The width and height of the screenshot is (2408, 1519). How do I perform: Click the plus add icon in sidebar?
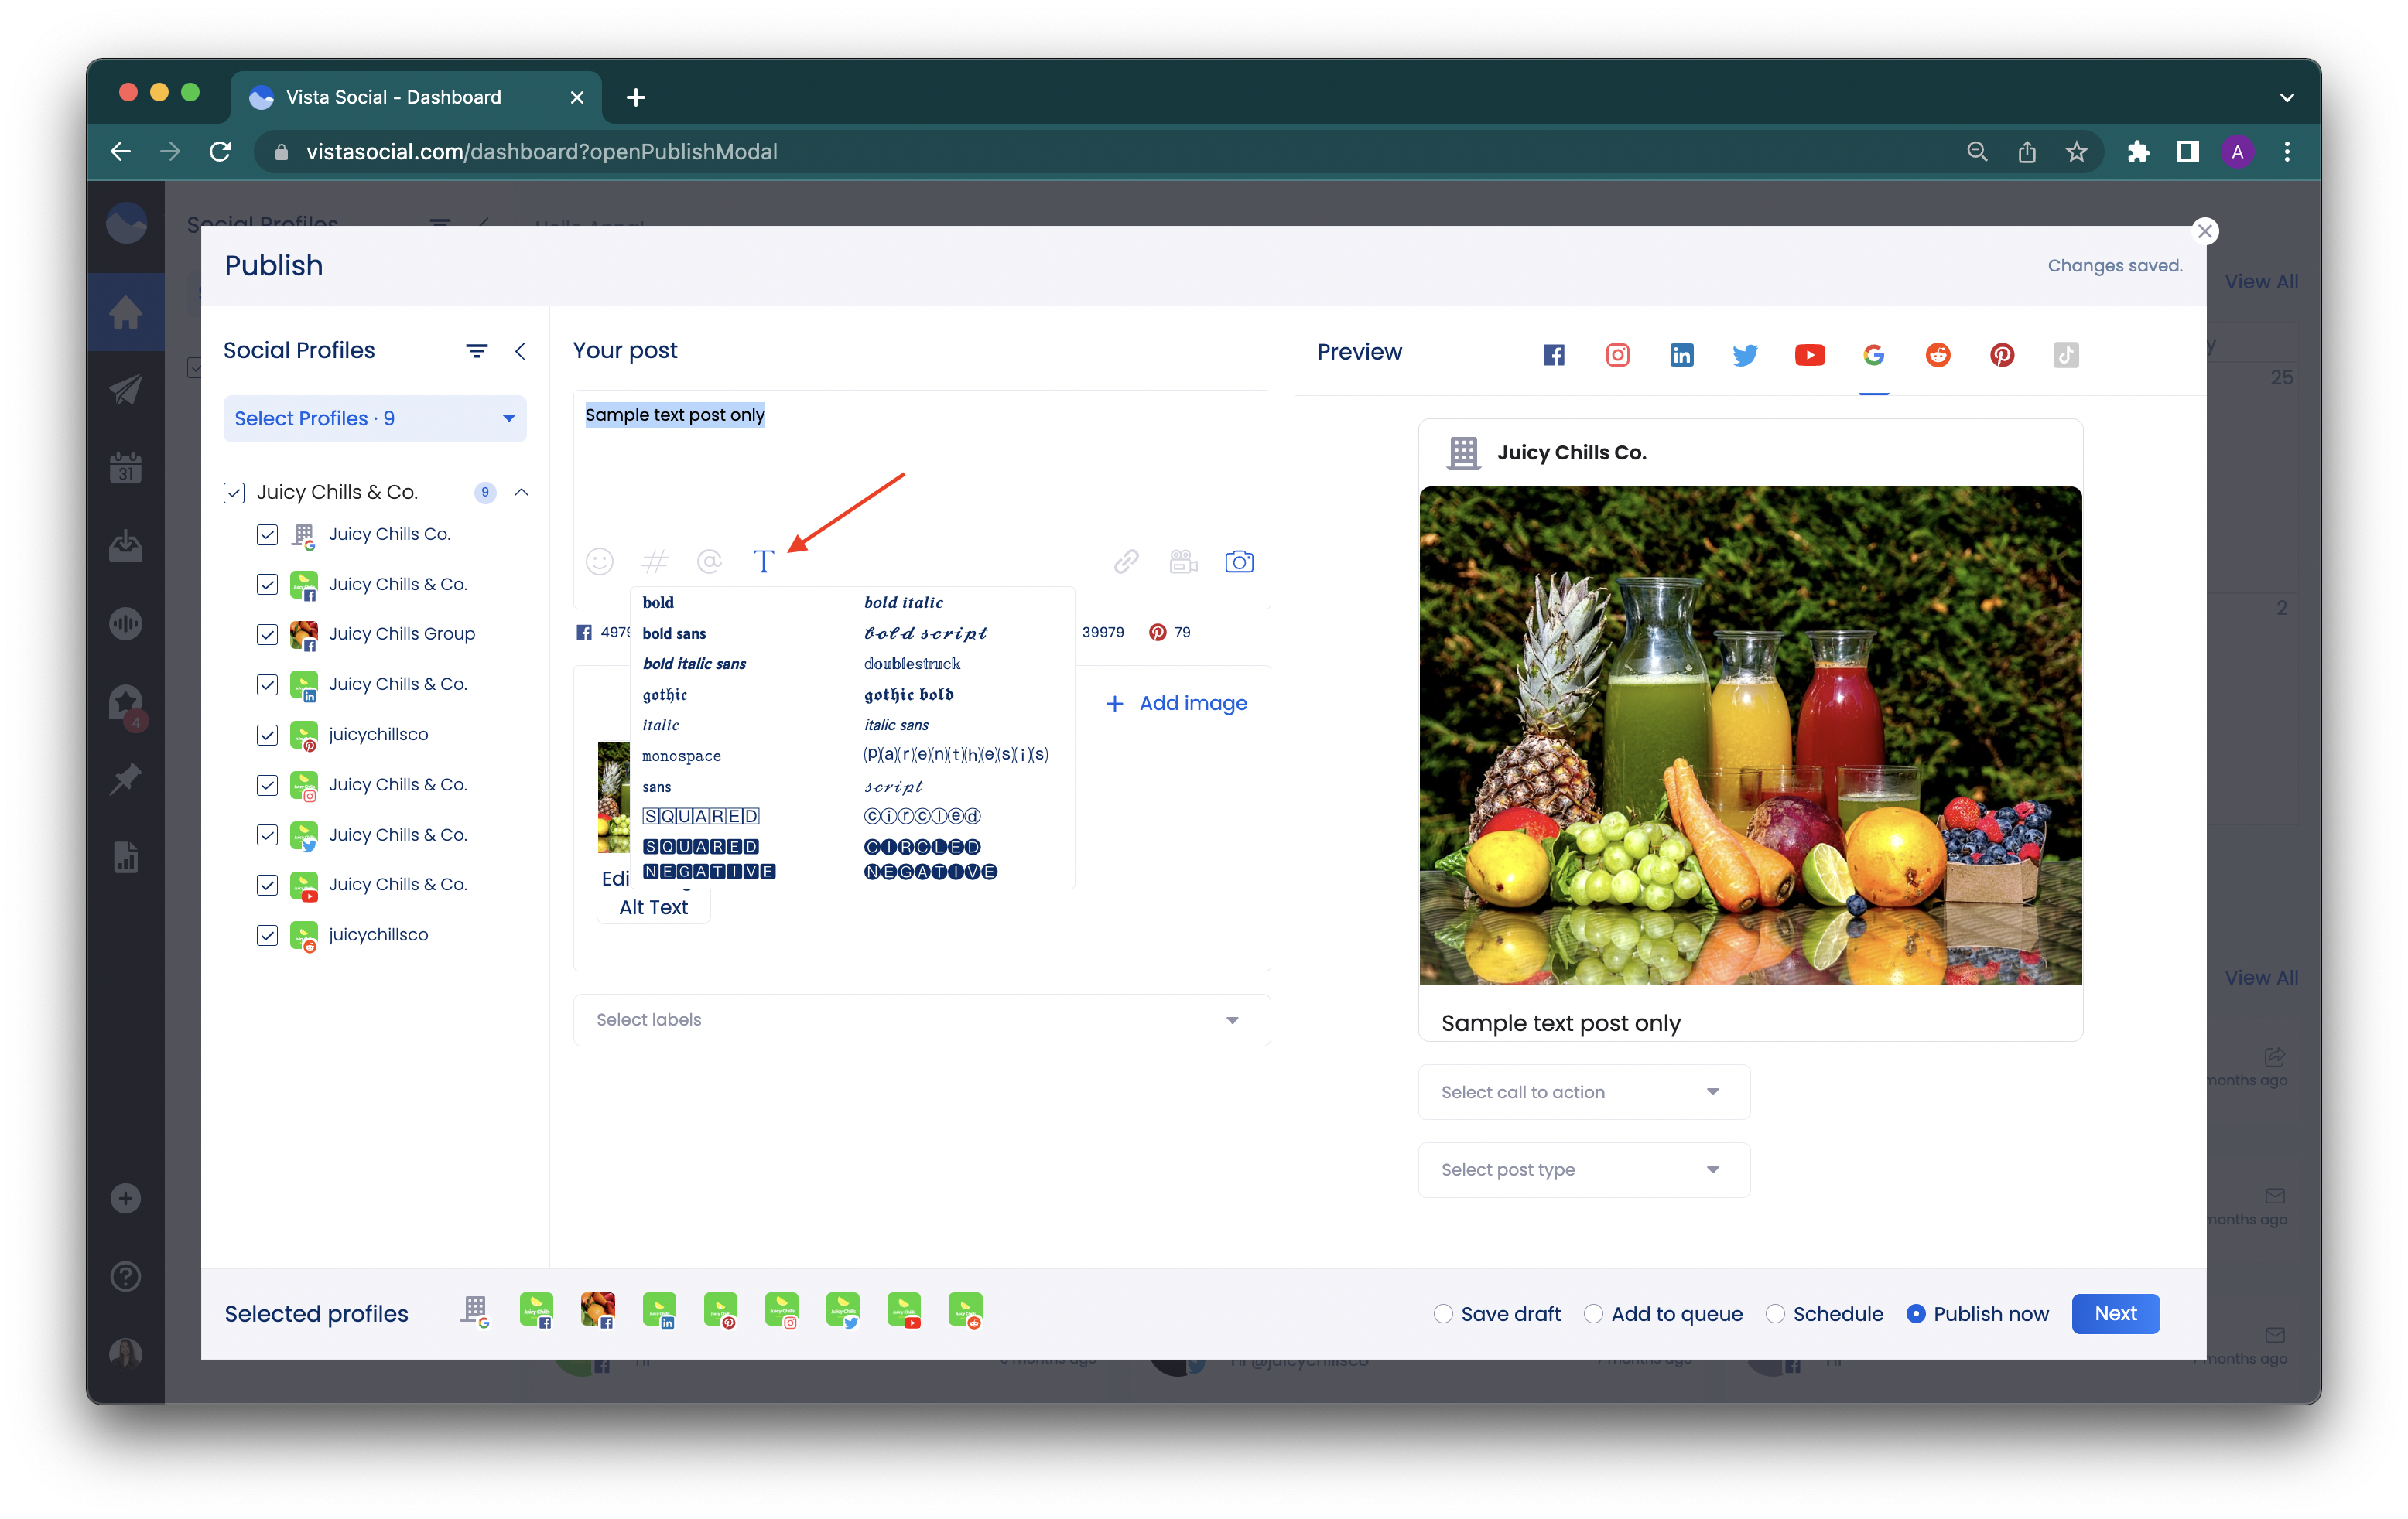125,1198
